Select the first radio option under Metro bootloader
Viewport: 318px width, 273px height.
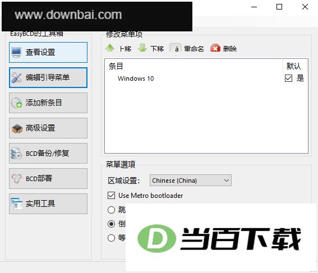coord(111,210)
